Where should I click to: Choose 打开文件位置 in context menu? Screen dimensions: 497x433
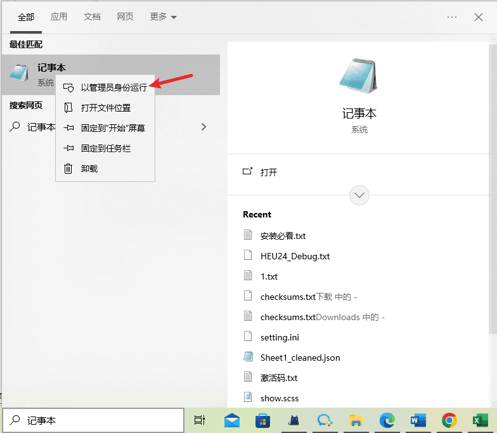pyautogui.click(x=105, y=108)
